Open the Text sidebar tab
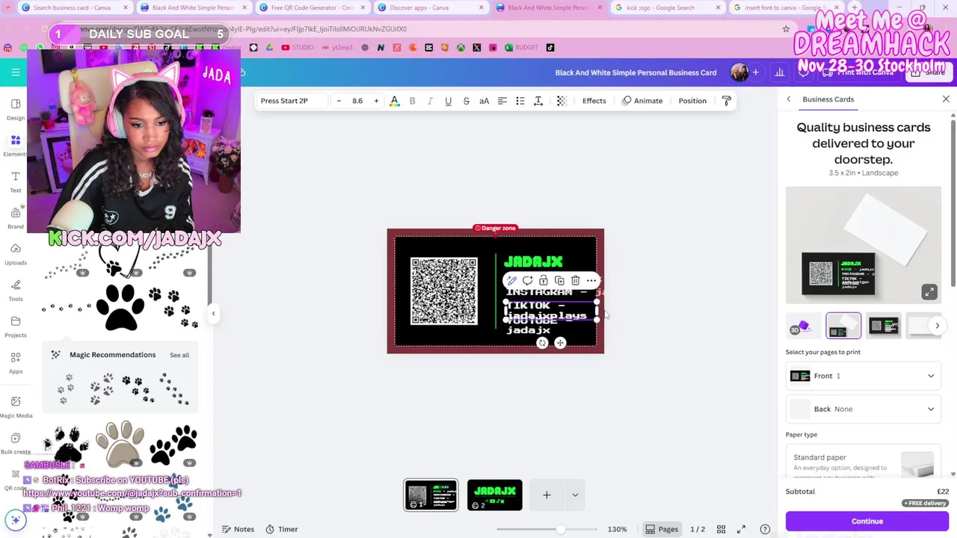 click(15, 182)
